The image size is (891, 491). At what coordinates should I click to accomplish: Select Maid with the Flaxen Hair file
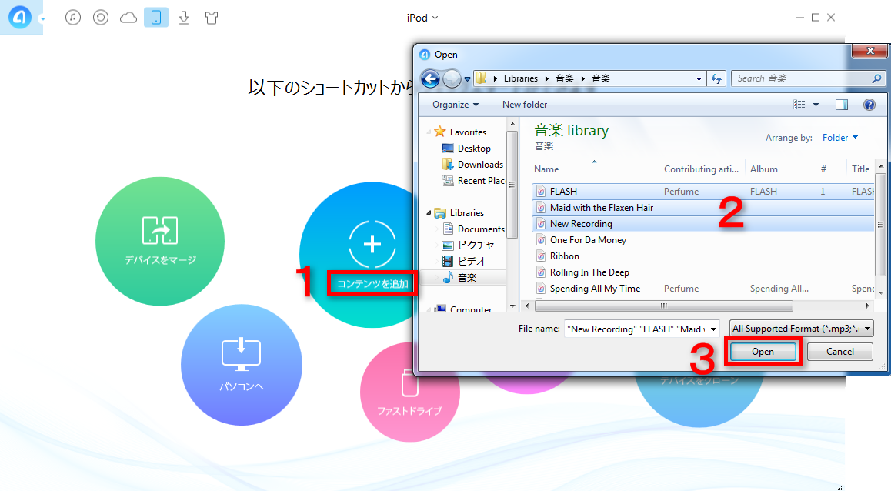pos(703,208)
